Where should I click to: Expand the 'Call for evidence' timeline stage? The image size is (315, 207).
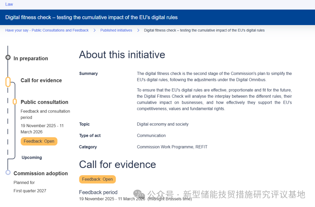[41, 80]
